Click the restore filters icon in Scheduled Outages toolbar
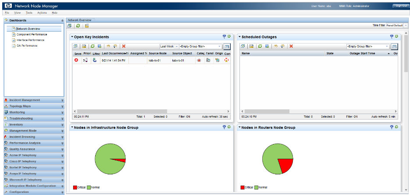 pos(282,46)
